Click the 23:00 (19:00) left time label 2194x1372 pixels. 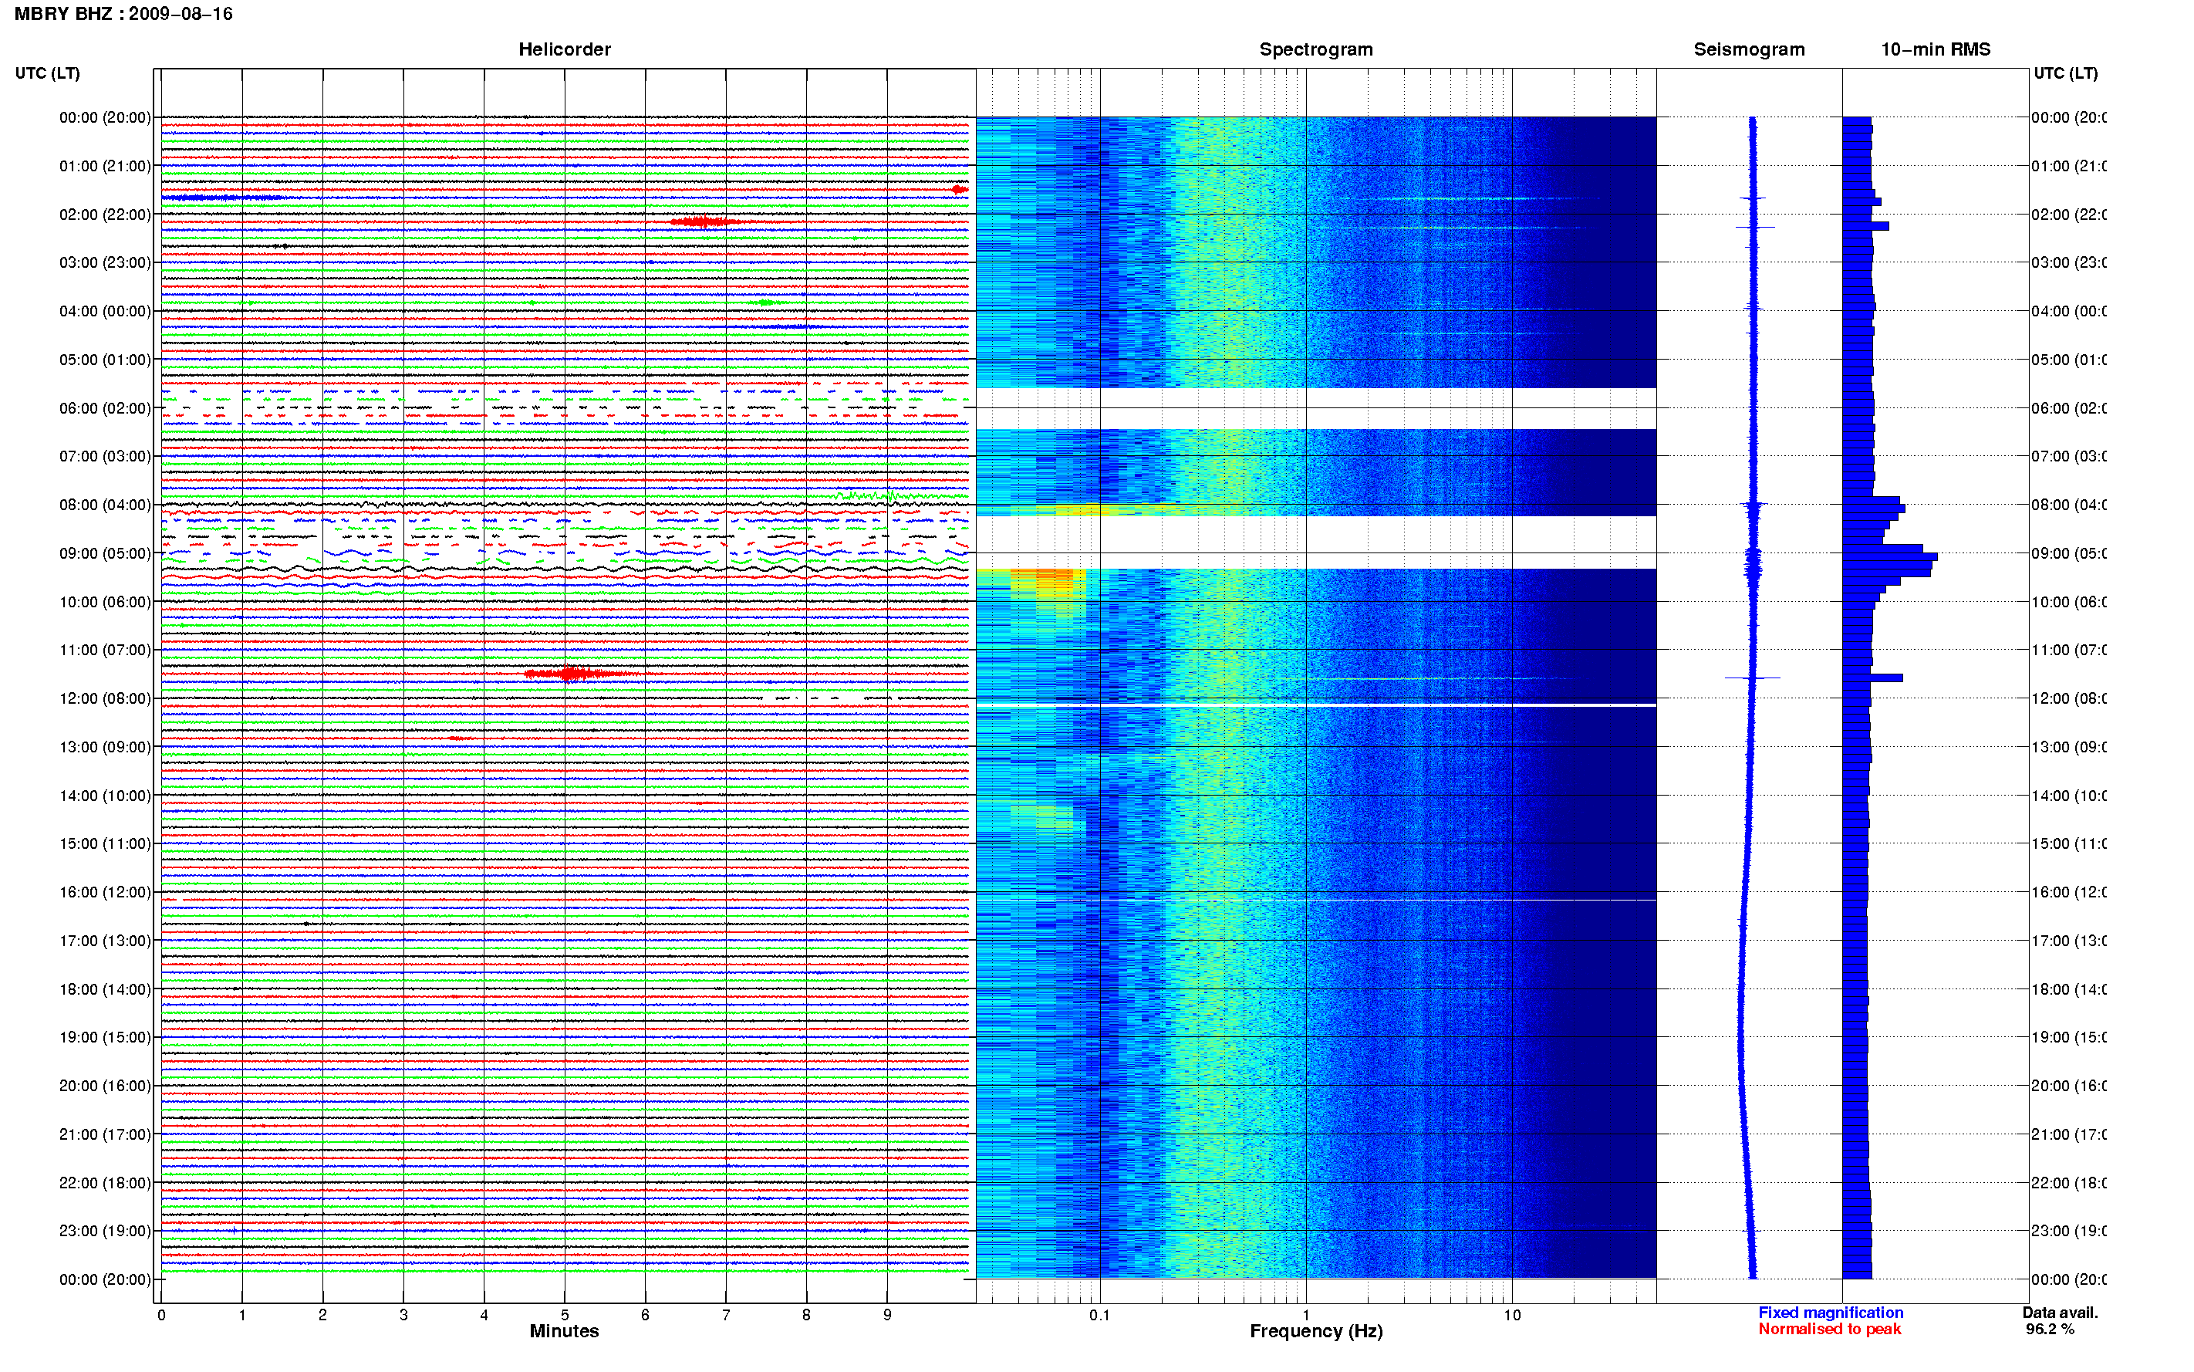105,1231
